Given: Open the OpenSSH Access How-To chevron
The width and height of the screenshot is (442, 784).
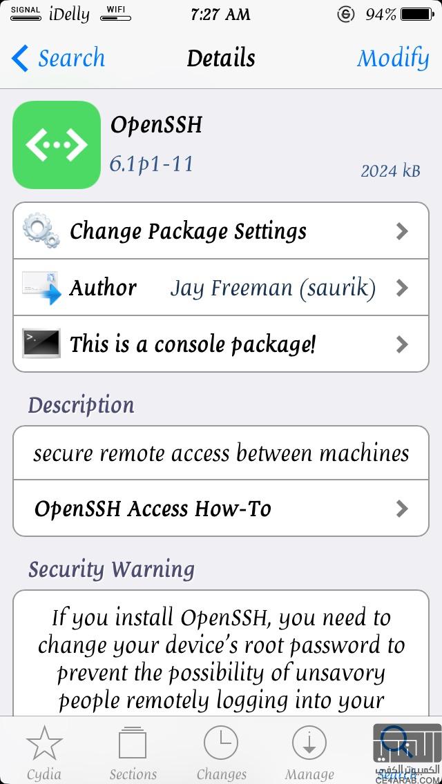Looking at the screenshot, I should click(403, 509).
